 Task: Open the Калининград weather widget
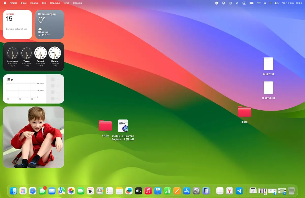click(50, 24)
